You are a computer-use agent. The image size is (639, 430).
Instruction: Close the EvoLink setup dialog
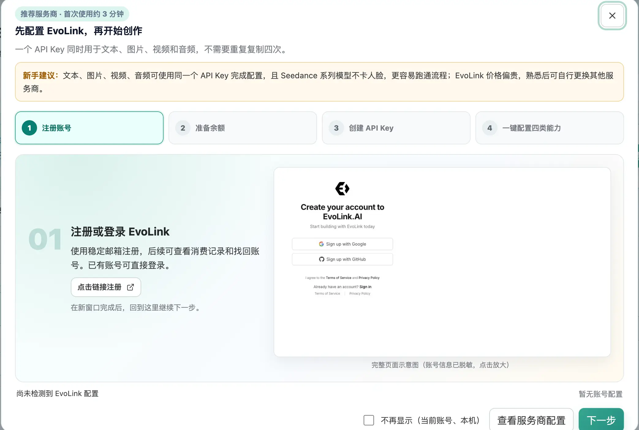tap(612, 16)
